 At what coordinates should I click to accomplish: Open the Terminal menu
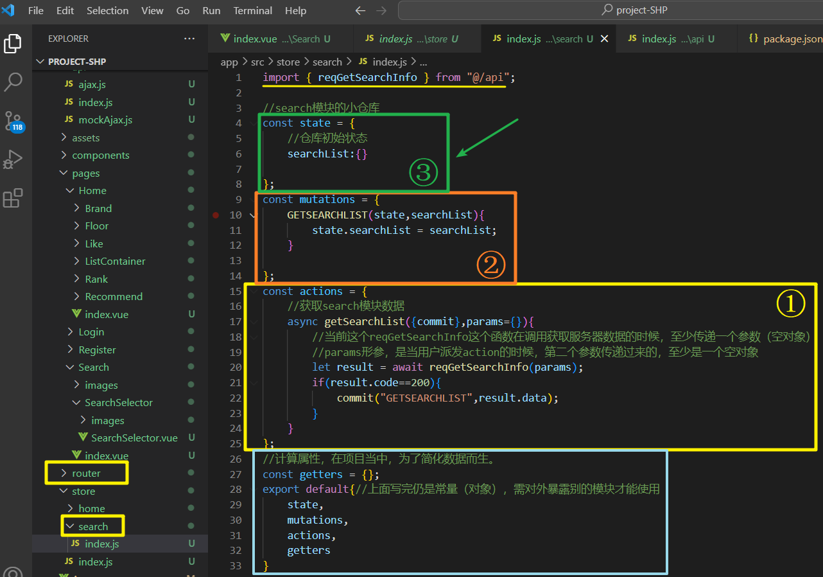(252, 10)
